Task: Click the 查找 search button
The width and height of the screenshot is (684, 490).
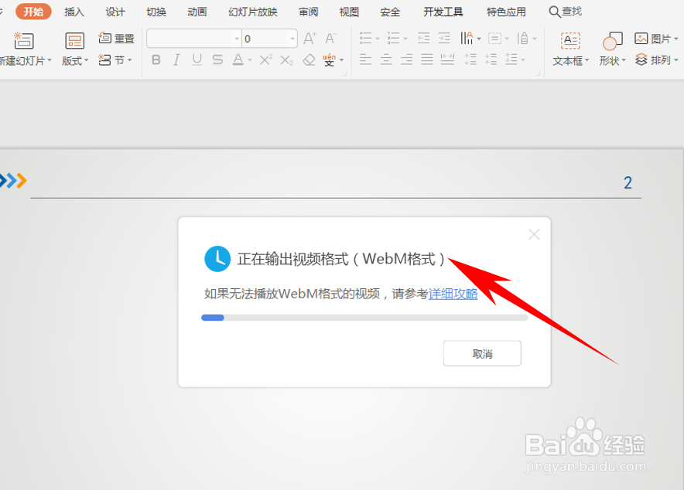Action: [x=566, y=12]
